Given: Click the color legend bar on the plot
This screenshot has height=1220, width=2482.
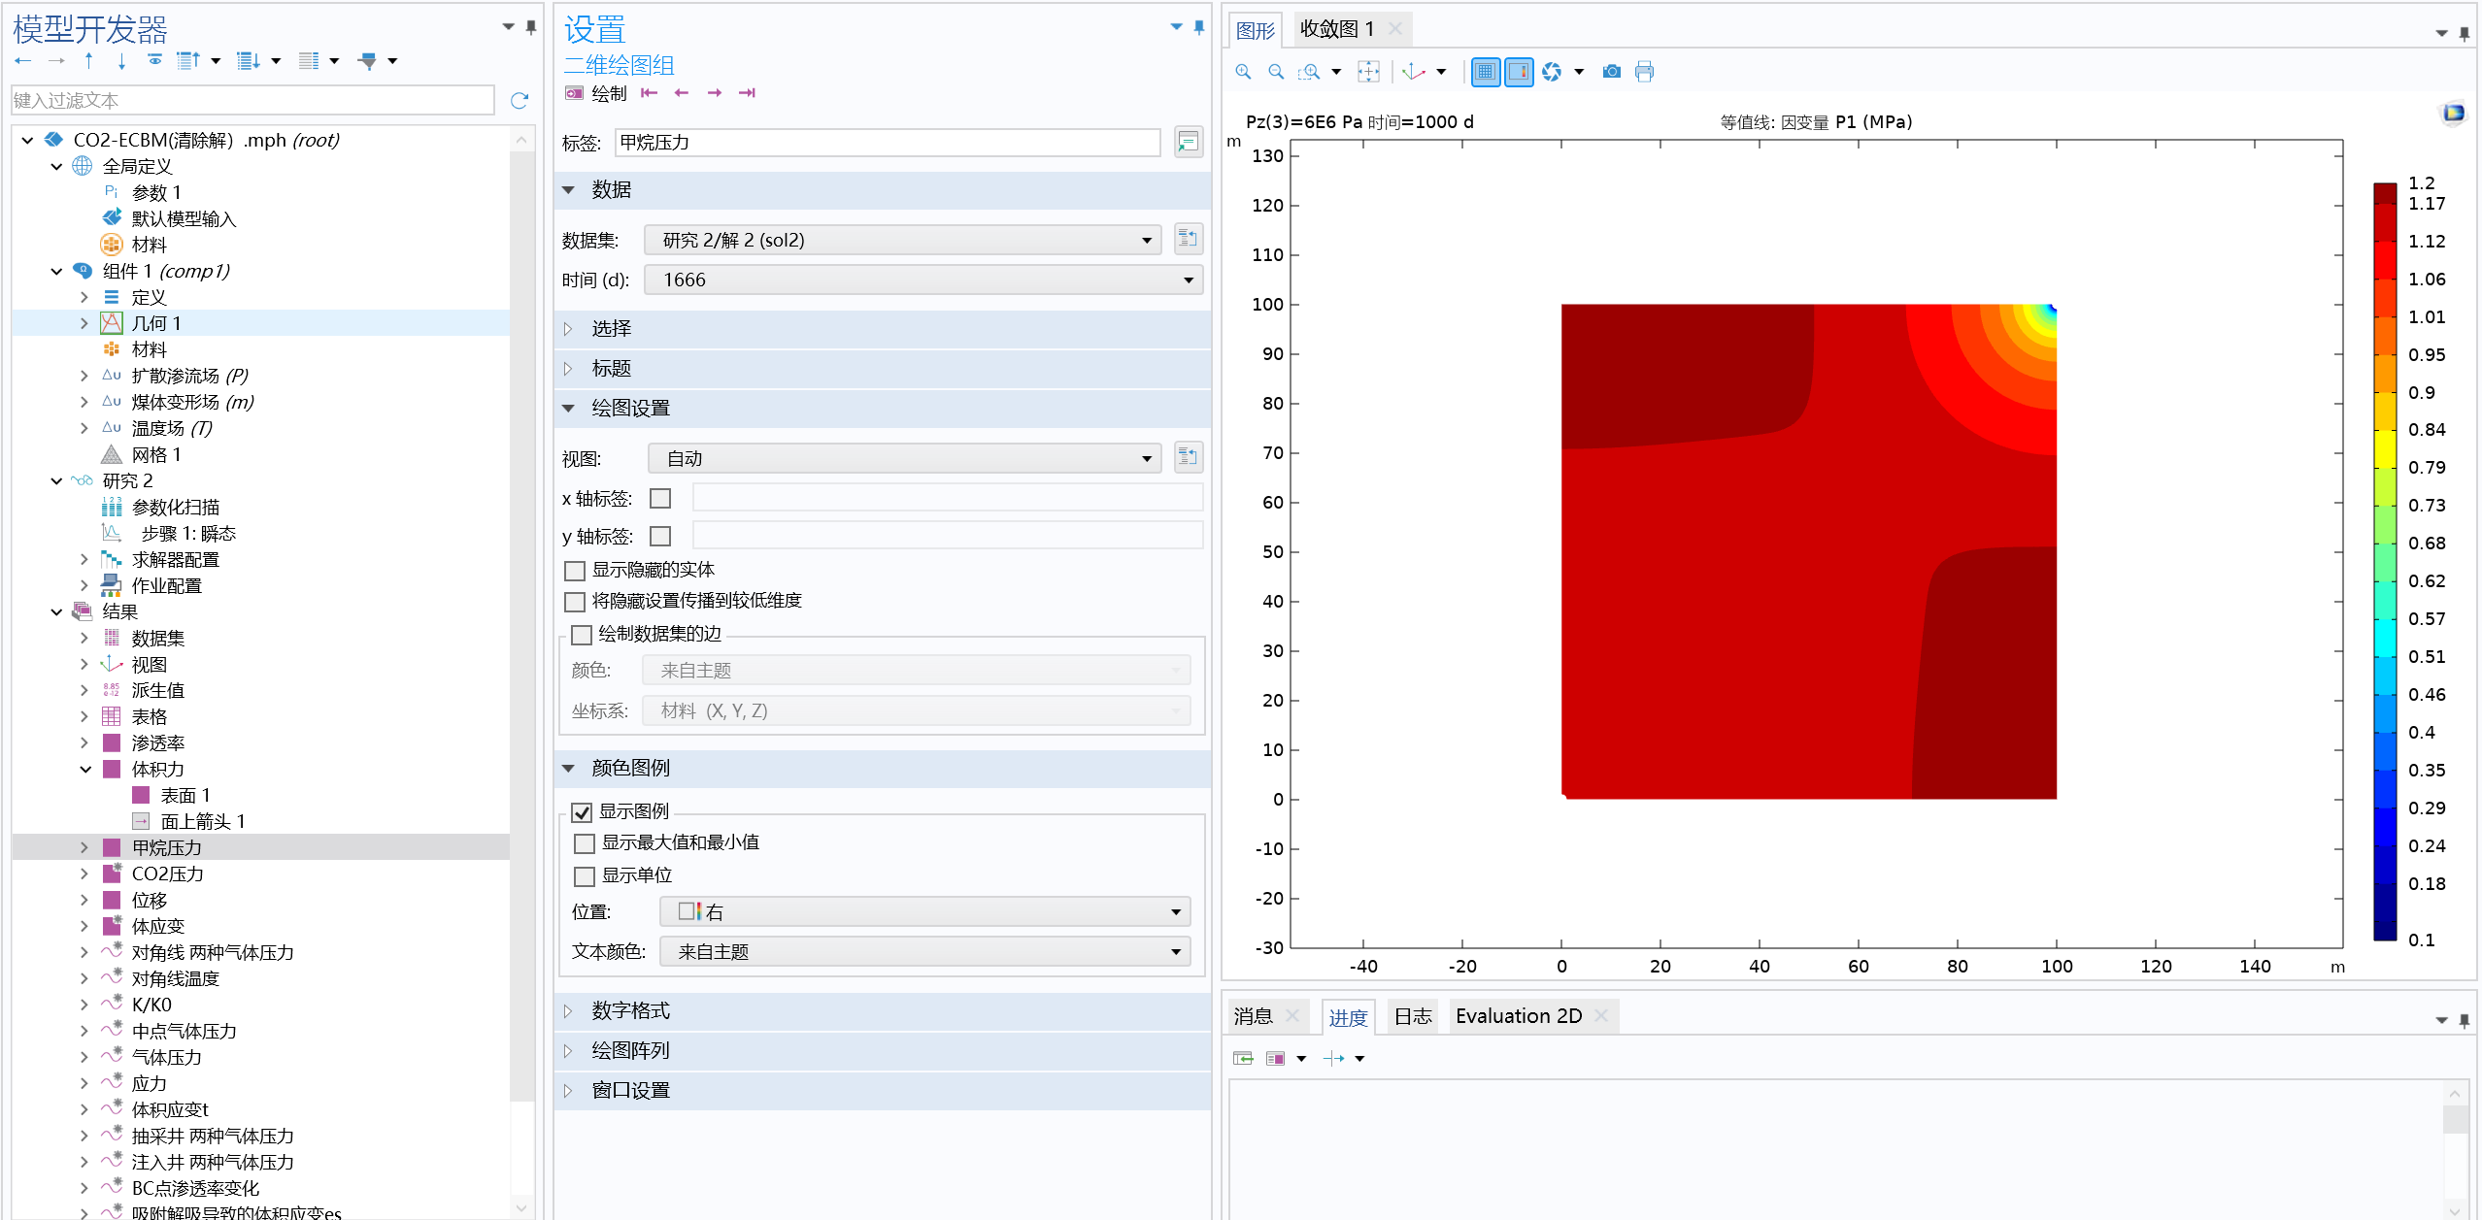Looking at the screenshot, I should [x=2385, y=562].
